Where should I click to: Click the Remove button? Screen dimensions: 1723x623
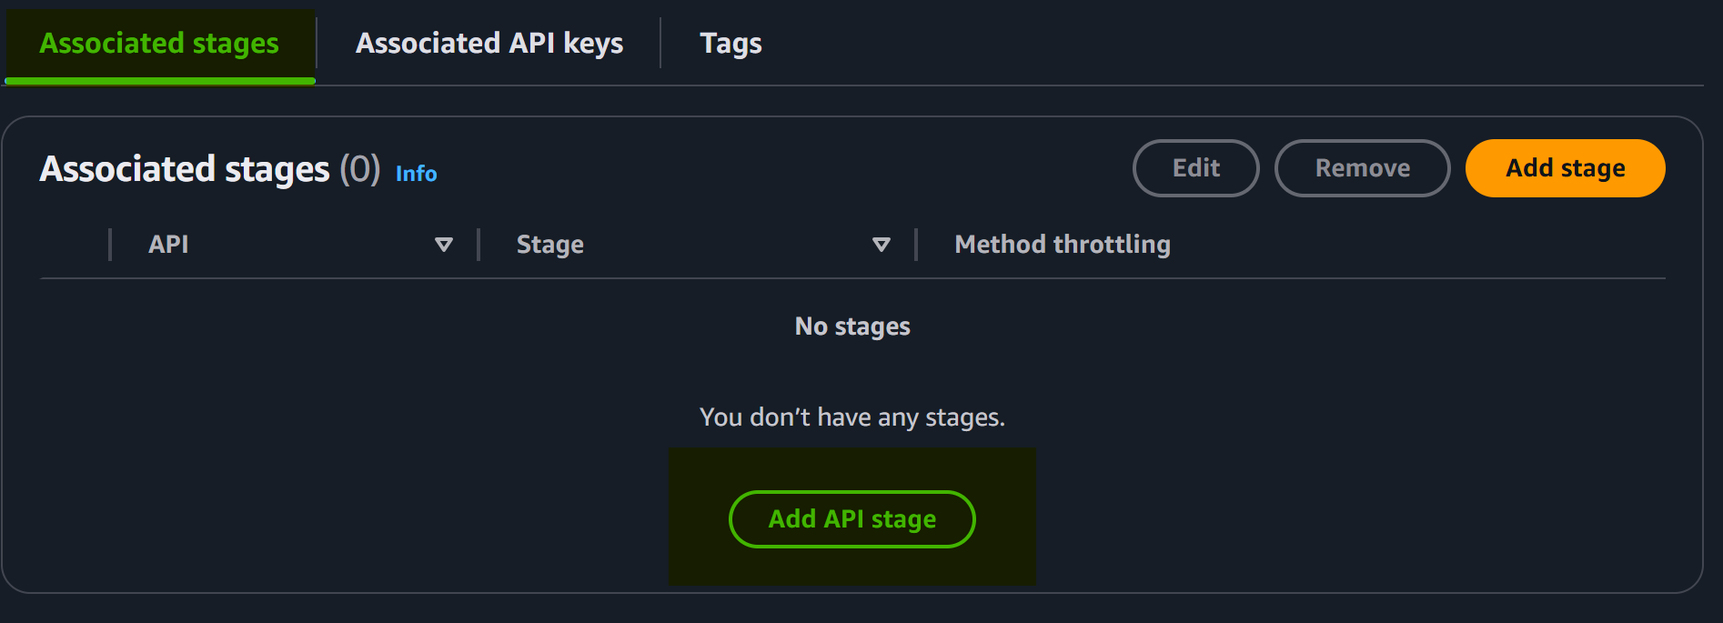1362,168
